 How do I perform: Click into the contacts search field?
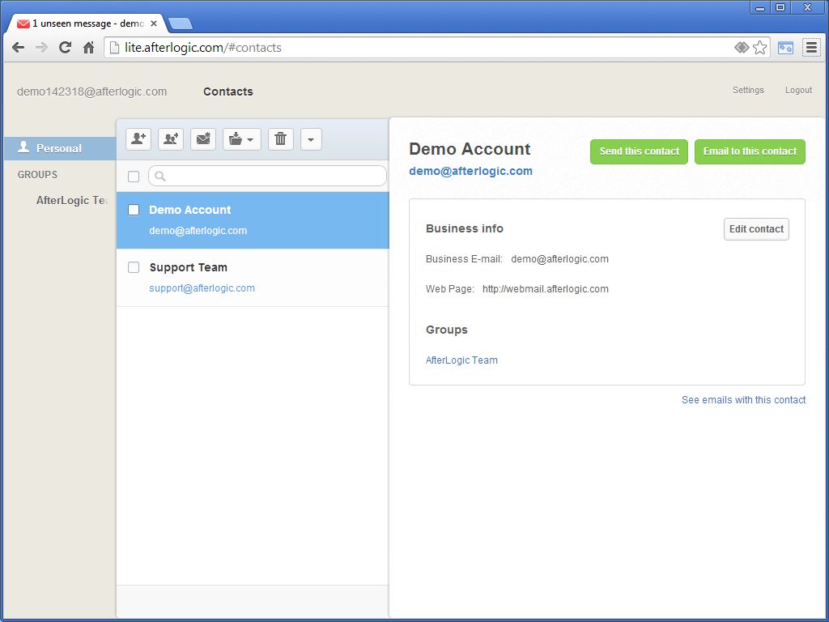coord(267,176)
